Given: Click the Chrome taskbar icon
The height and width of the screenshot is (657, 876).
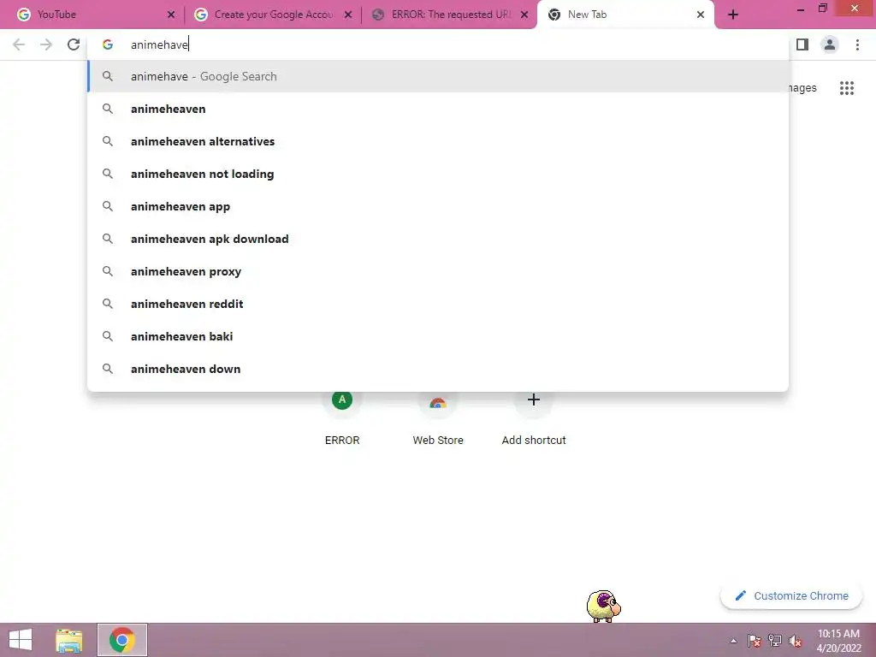Looking at the screenshot, I should click(x=122, y=640).
